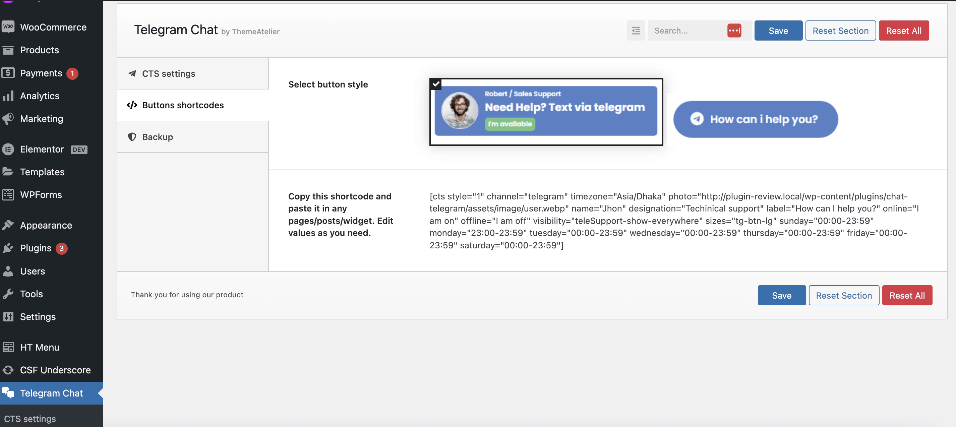
Task: Click the Telegram Chat chat-bubbles icon
Action: 8,393
